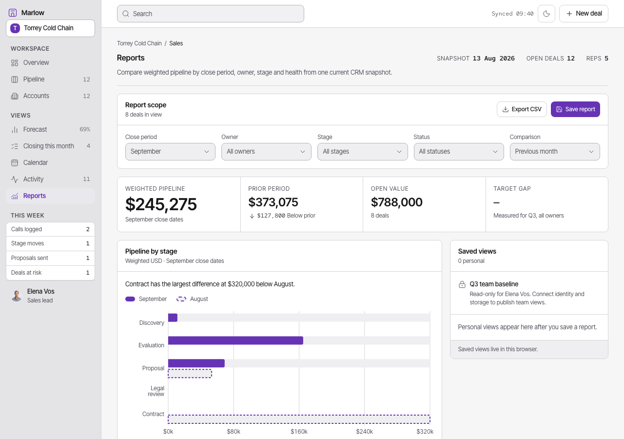
Task: Open the Overview page
Action: [50, 62]
